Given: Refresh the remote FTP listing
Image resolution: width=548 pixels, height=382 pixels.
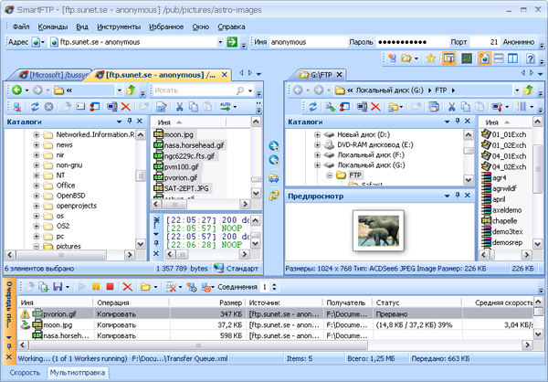Looking at the screenshot, I should tap(35, 107).
